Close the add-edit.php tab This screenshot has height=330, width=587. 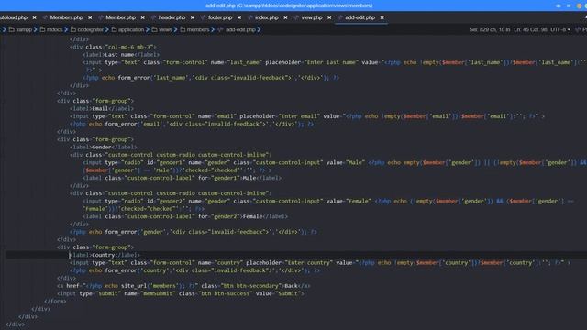click(382, 17)
